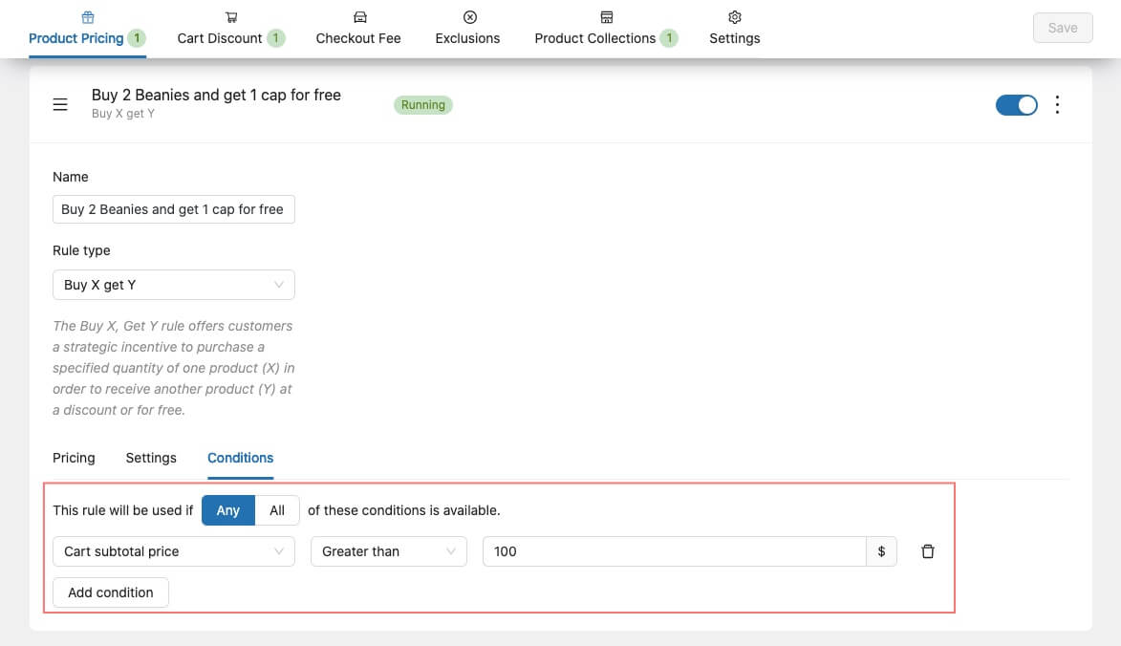Click the cart icon above Cart Discount

pyautogui.click(x=231, y=17)
